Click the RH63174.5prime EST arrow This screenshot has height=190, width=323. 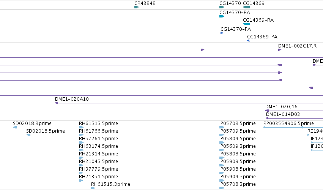81,150
